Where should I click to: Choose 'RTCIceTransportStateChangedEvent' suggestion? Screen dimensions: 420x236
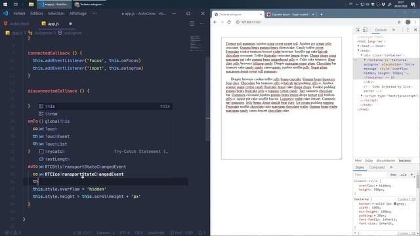point(105,174)
